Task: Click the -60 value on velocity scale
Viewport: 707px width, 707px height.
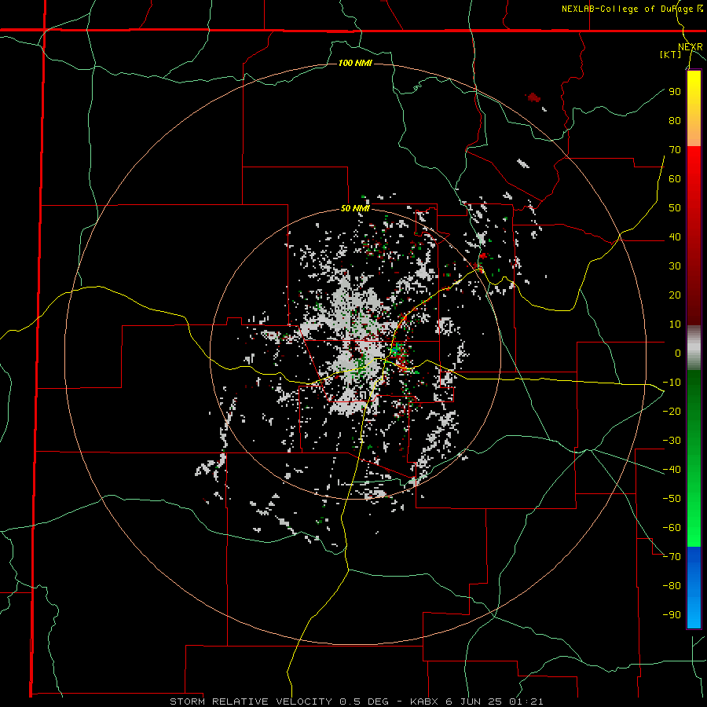Action: coord(672,528)
